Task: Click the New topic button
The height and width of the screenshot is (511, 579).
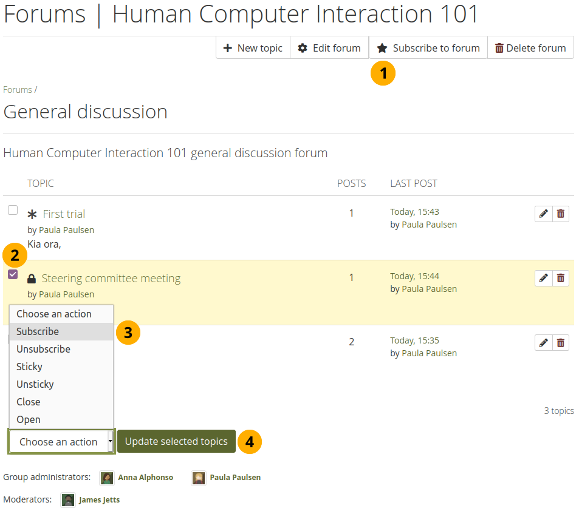Action: point(253,48)
